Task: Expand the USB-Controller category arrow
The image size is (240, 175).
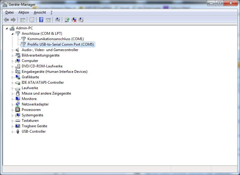Action: 13,132
